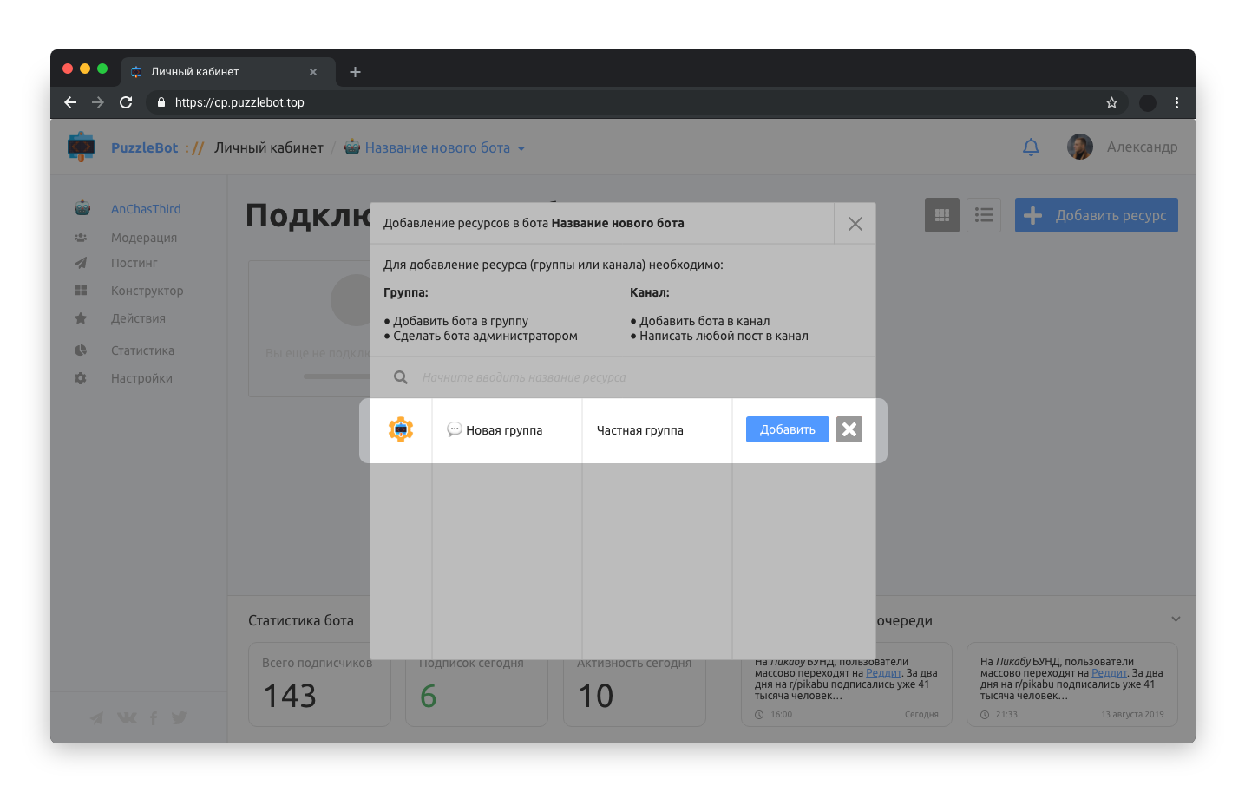The width and height of the screenshot is (1245, 792).
Task: Click the Новая группа avatar icon
Action: 401,429
